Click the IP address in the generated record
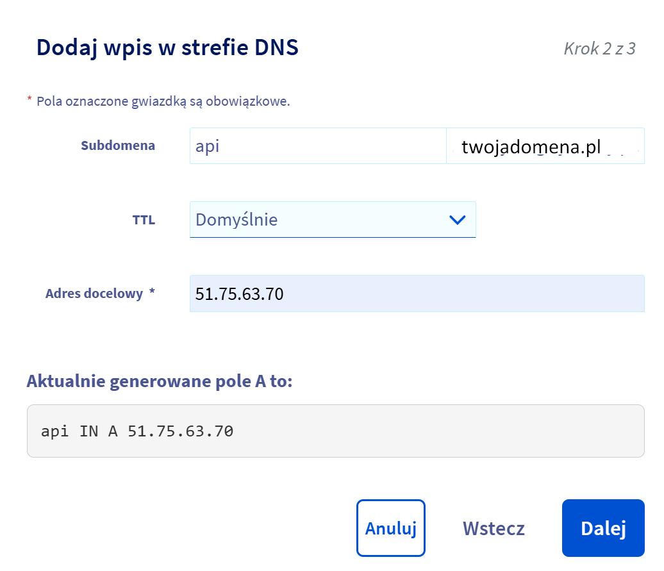Image resolution: width=664 pixels, height=571 pixels. (x=180, y=431)
